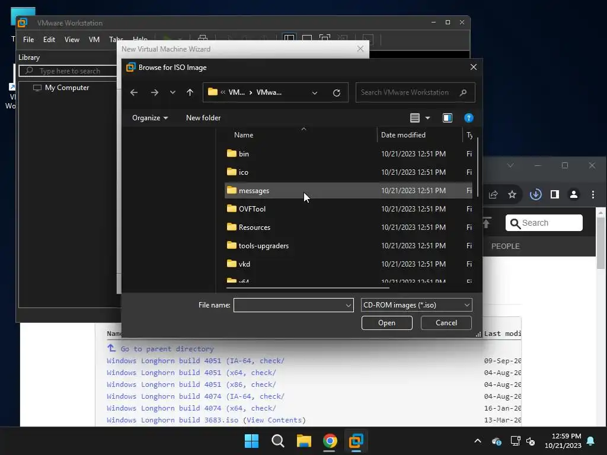The height and width of the screenshot is (455, 607).
Task: Go forward in Browse for ISO dialog
Action: [155, 92]
